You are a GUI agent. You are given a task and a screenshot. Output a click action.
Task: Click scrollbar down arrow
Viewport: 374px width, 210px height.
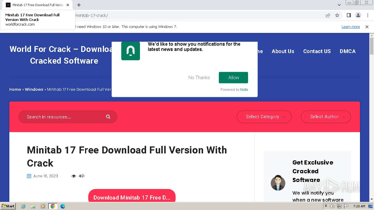371,199
